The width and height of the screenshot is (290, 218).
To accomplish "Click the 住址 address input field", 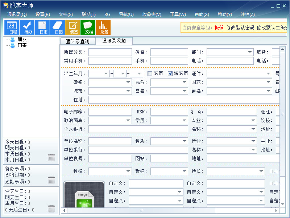I will pos(184,100).
